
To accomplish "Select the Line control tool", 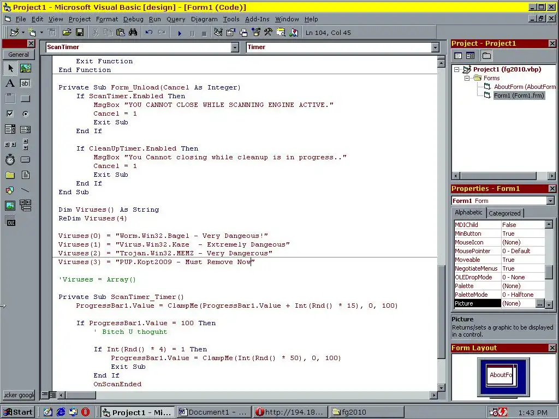I will [x=25, y=190].
